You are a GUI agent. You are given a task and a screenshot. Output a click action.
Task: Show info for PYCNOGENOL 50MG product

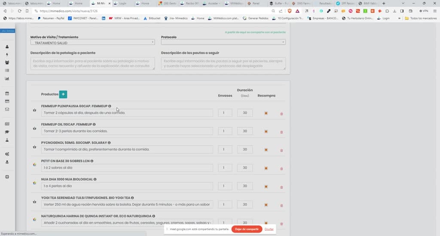coord(109,142)
